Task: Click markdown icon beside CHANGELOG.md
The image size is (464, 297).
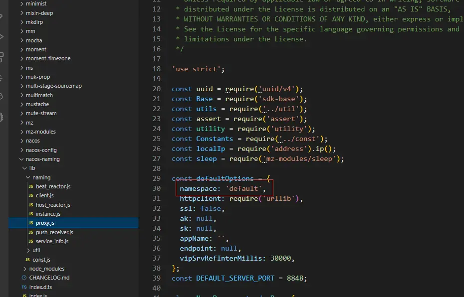Action: tap(24, 278)
